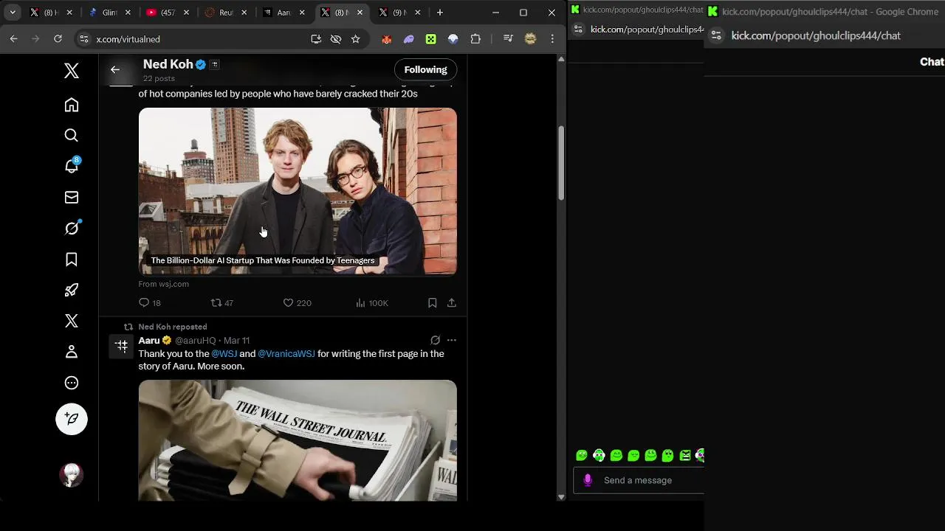Screen dimensions: 945x531
Task: Switch to the Aaru browser tab
Action: click(x=283, y=13)
